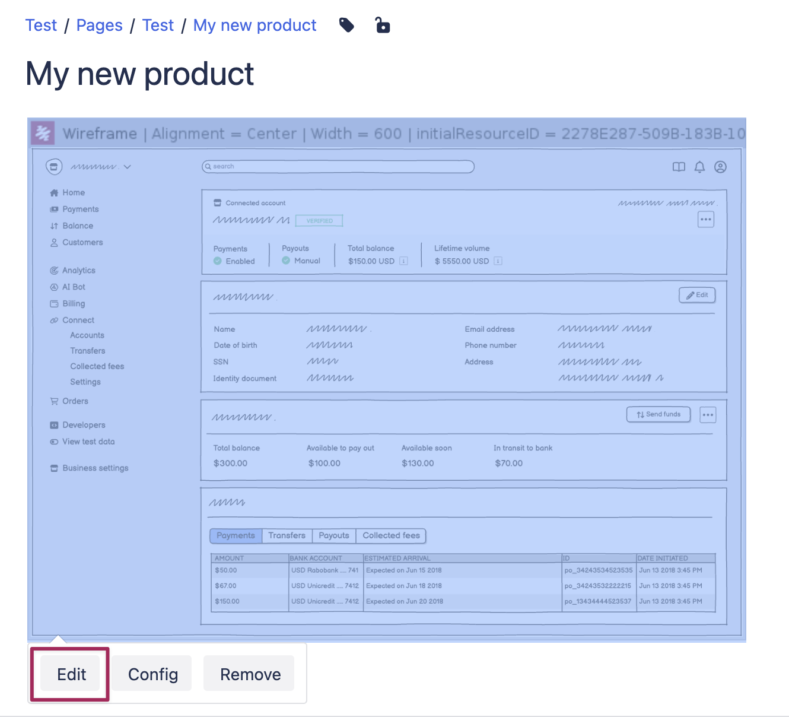
Task: Click the wireframe macro logo icon
Action: (43, 134)
